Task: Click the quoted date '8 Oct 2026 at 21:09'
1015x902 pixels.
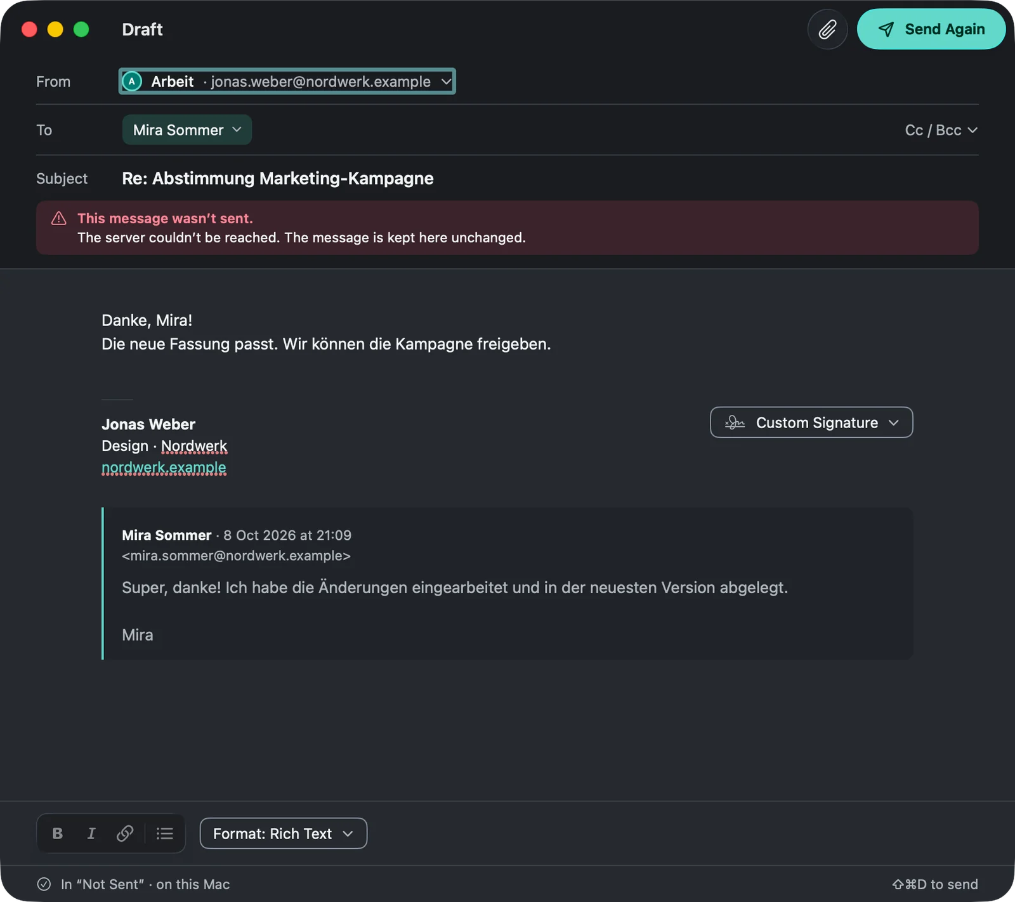Action: [x=287, y=535]
